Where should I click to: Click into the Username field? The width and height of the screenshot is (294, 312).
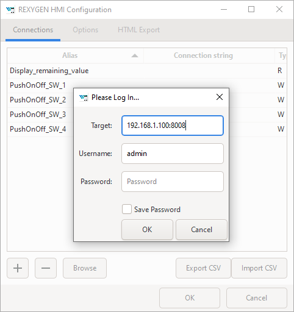tap(173, 154)
